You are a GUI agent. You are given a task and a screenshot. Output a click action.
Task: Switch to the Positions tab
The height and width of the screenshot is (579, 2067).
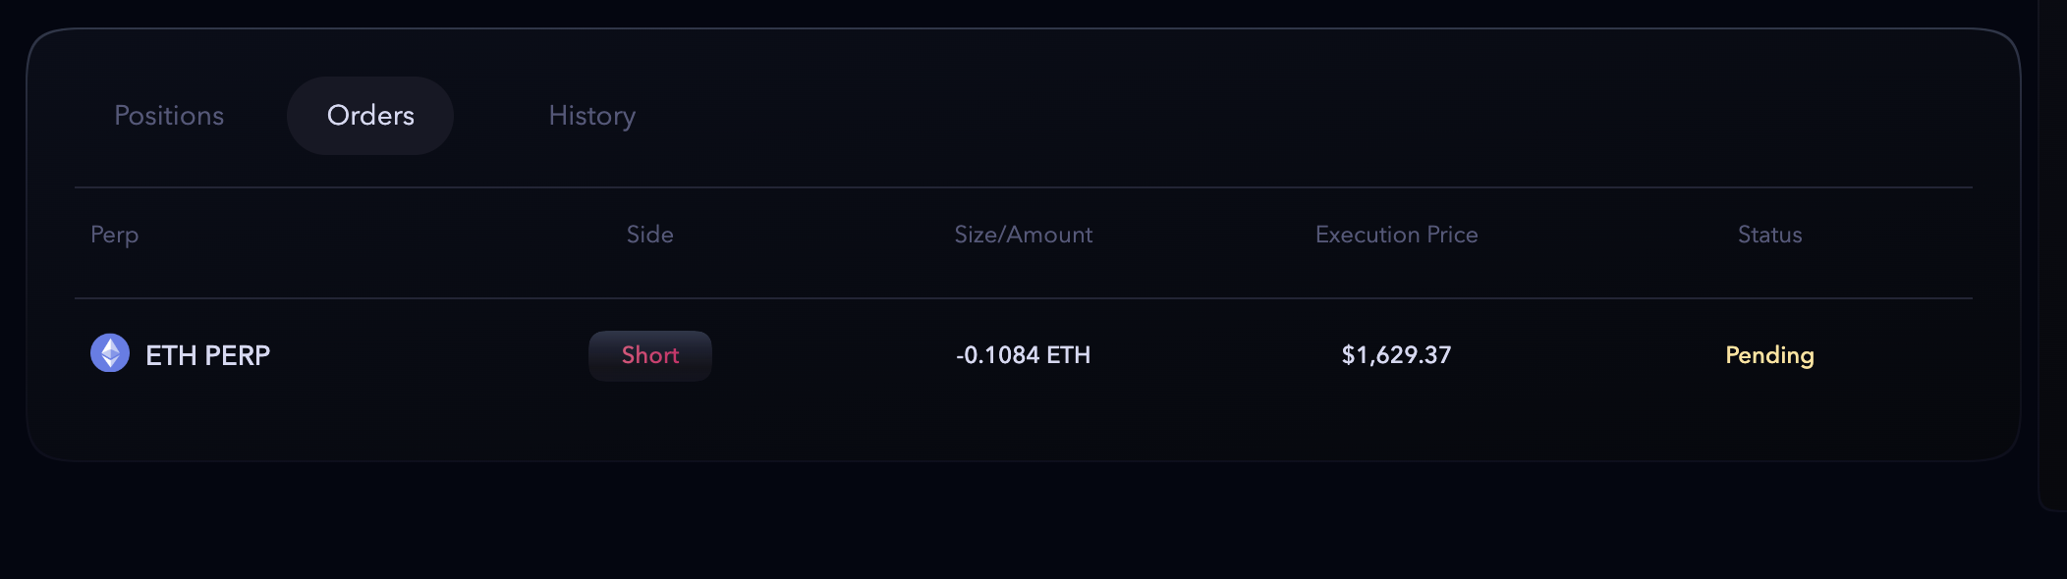pos(169,116)
